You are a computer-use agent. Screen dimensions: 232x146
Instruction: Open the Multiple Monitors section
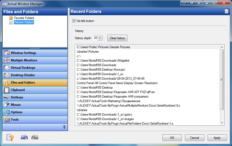(35, 60)
